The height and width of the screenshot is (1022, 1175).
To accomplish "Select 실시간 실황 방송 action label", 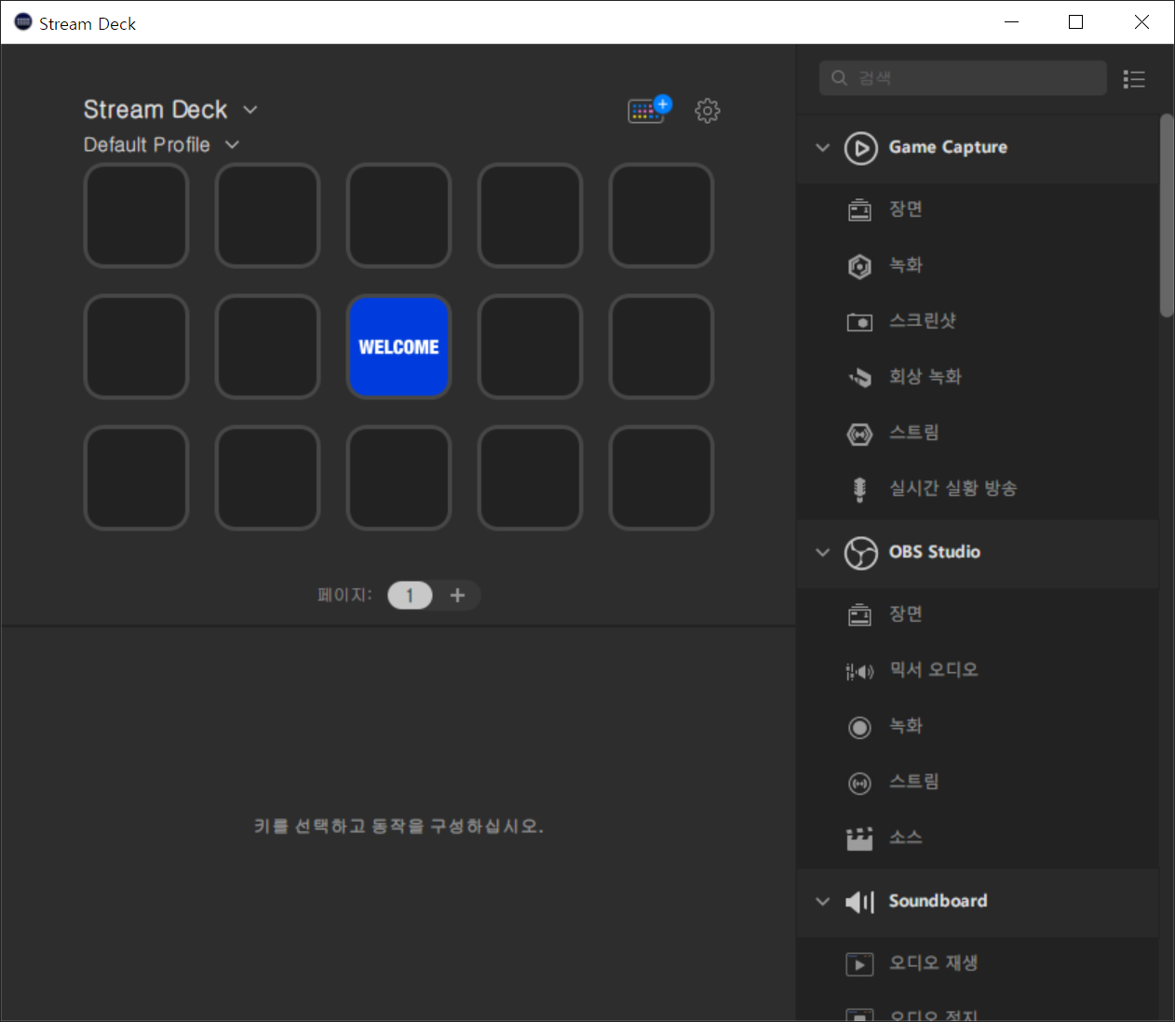I will tap(953, 489).
